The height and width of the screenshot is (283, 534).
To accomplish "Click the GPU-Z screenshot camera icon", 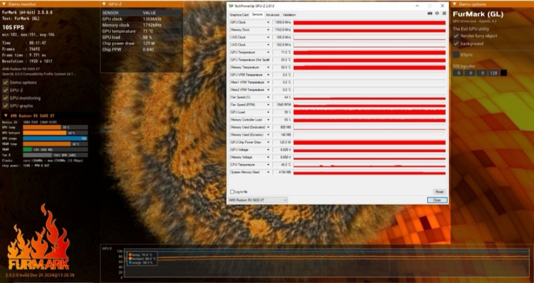I will pos(430,13).
